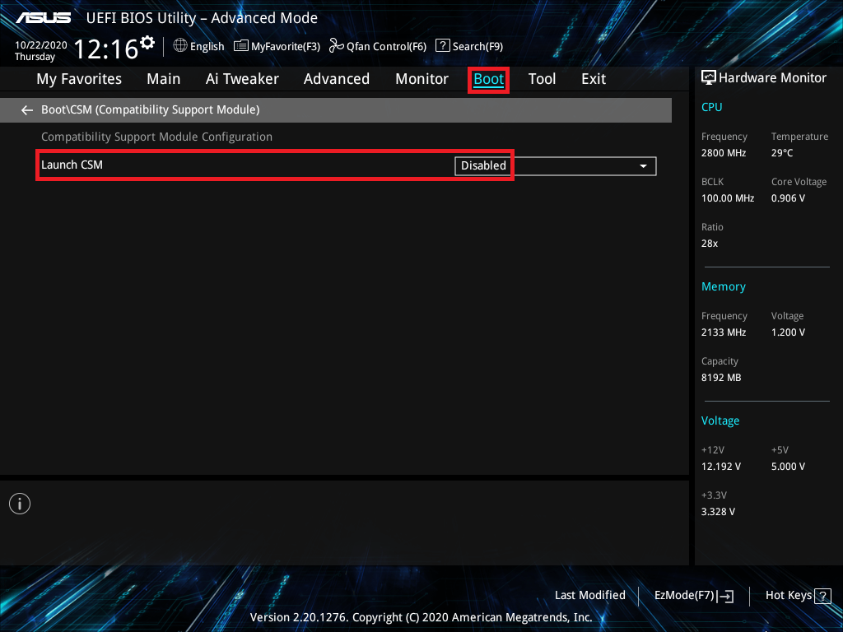The width and height of the screenshot is (843, 632).
Task: Open Qfan Control fan icon
Action: (x=336, y=46)
